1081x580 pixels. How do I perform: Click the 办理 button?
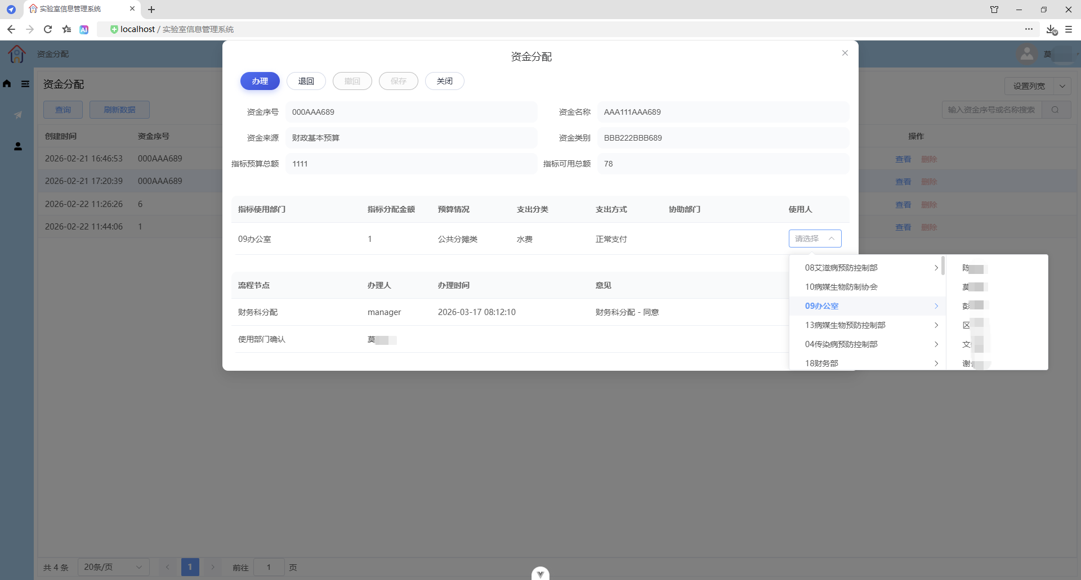pyautogui.click(x=260, y=81)
